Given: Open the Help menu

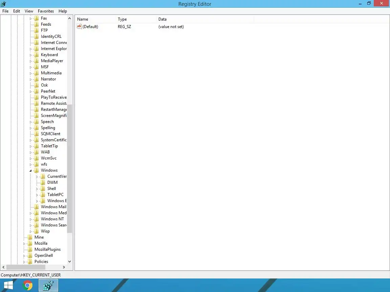Looking at the screenshot, I should (63, 11).
